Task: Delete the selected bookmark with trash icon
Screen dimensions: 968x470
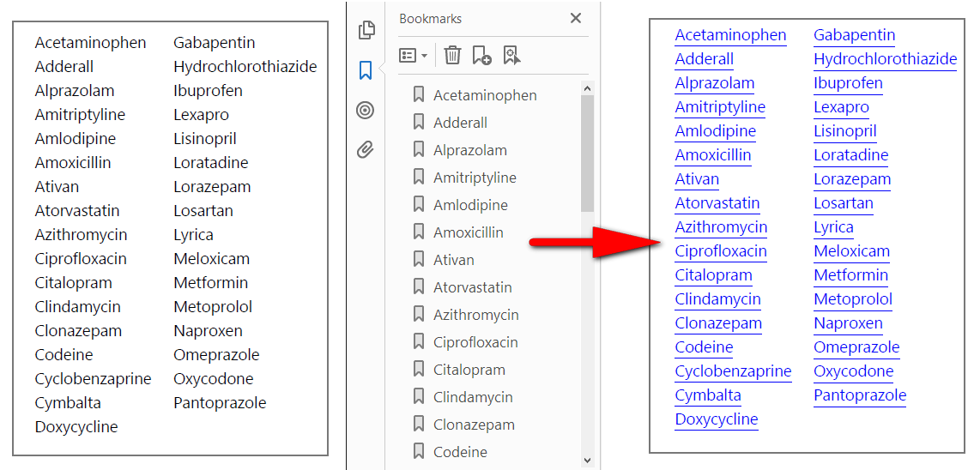Action: coord(453,56)
